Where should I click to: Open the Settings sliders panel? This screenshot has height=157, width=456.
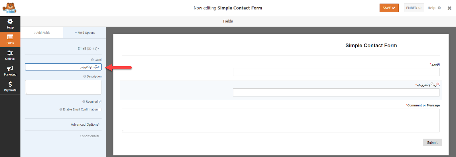click(x=10, y=55)
